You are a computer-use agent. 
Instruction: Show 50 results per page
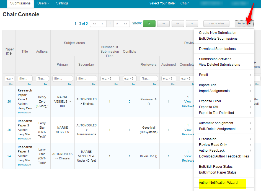pyautogui.click(x=164, y=24)
